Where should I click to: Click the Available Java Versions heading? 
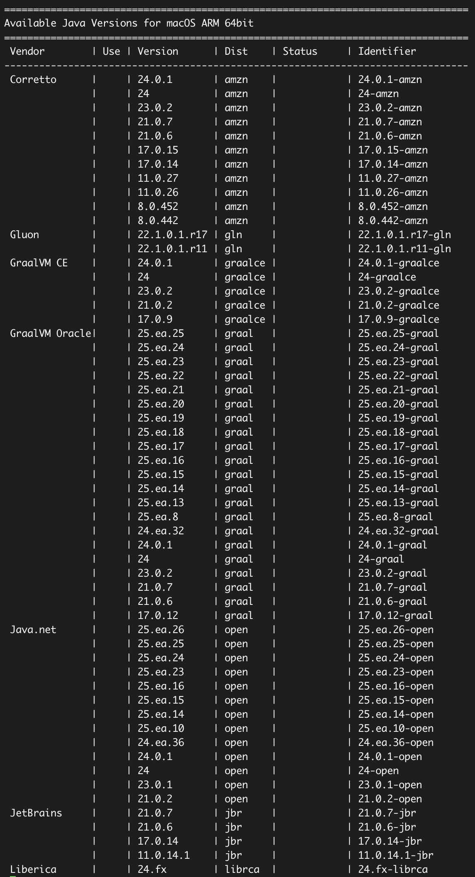128,23
